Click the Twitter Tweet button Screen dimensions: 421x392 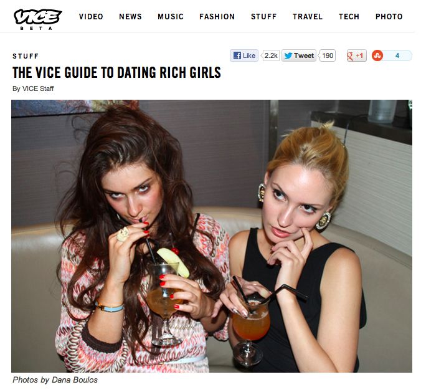(299, 55)
